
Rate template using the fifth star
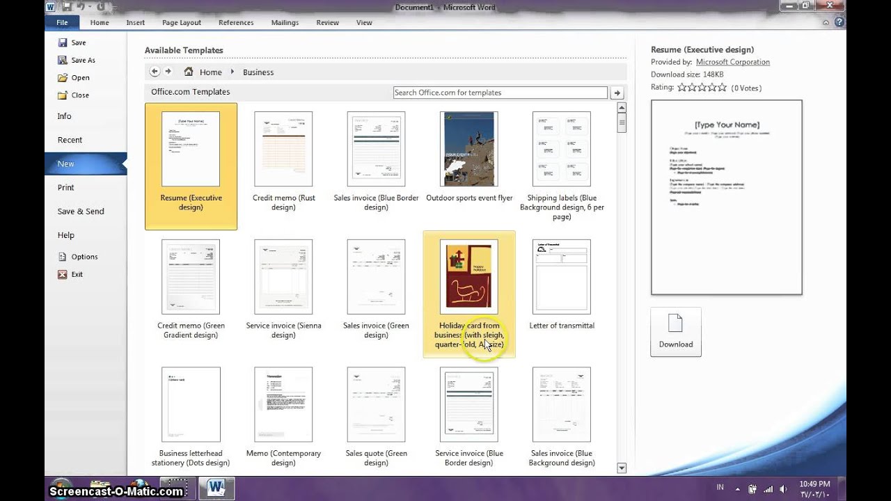coord(723,88)
